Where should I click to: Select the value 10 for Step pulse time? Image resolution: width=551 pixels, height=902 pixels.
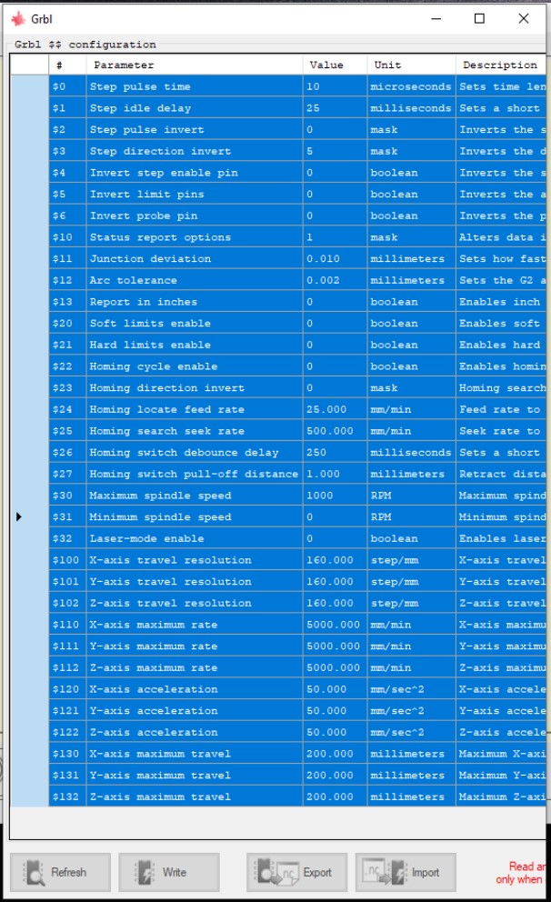tap(335, 86)
